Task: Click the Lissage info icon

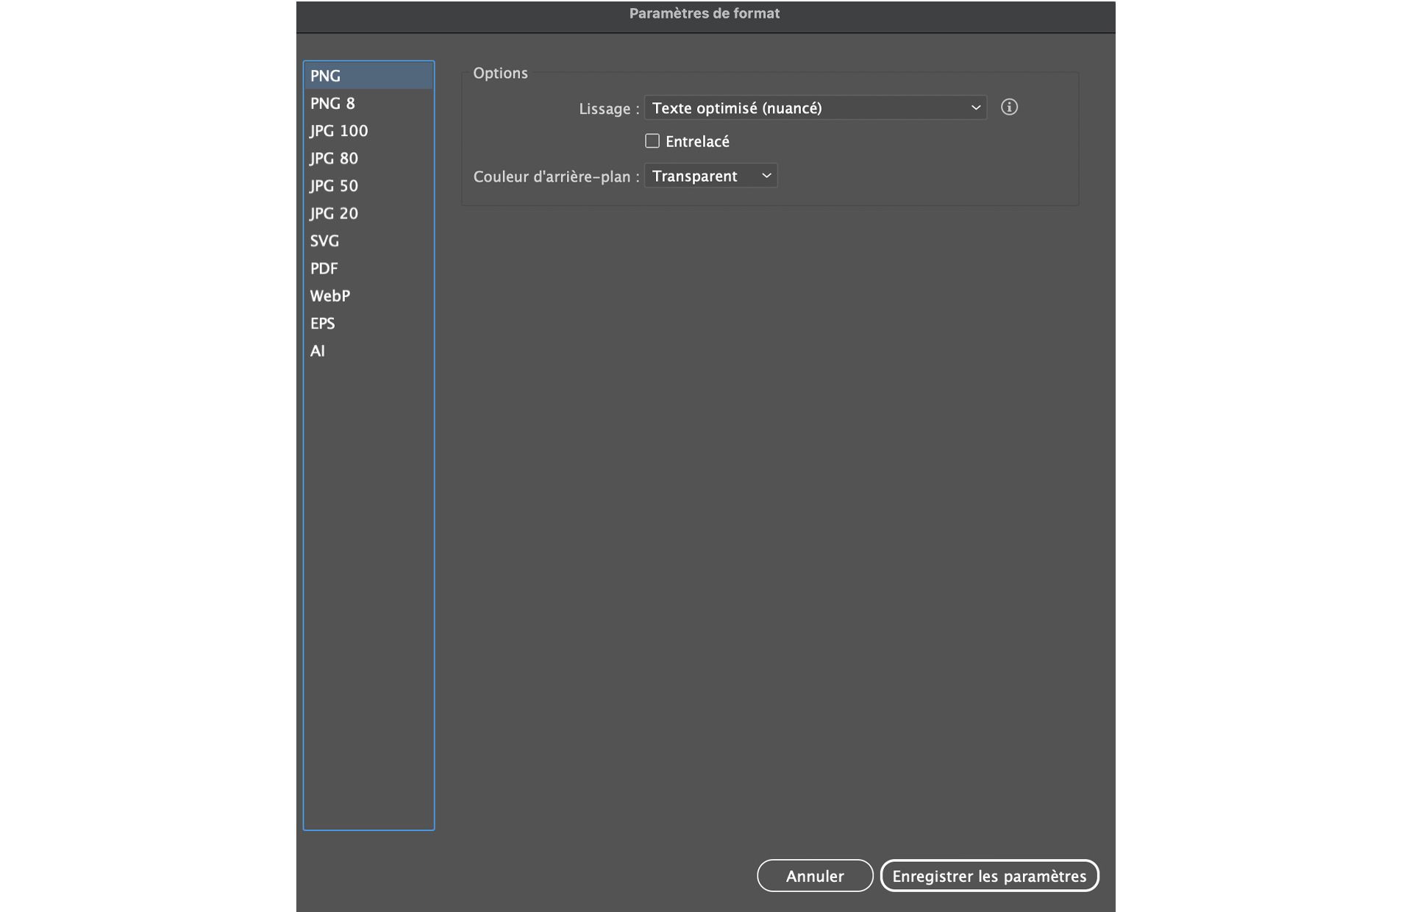Action: (1009, 107)
